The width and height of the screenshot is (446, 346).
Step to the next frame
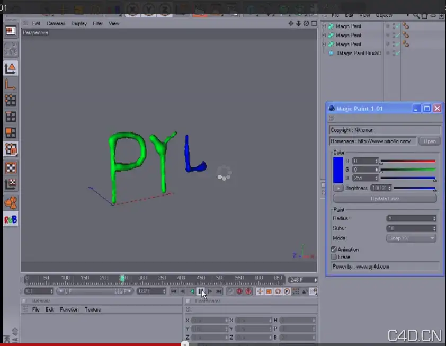click(x=210, y=291)
